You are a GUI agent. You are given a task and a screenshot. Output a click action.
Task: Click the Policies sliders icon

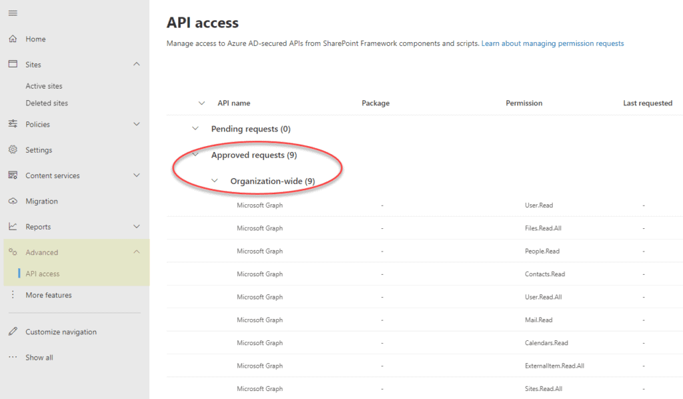point(13,124)
